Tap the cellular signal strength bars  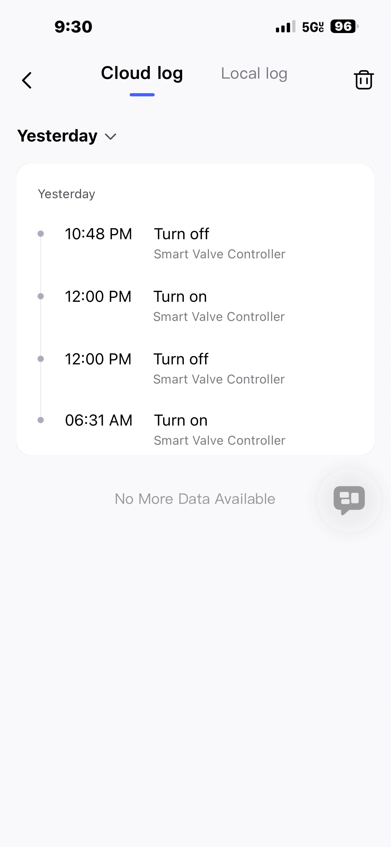tap(285, 27)
